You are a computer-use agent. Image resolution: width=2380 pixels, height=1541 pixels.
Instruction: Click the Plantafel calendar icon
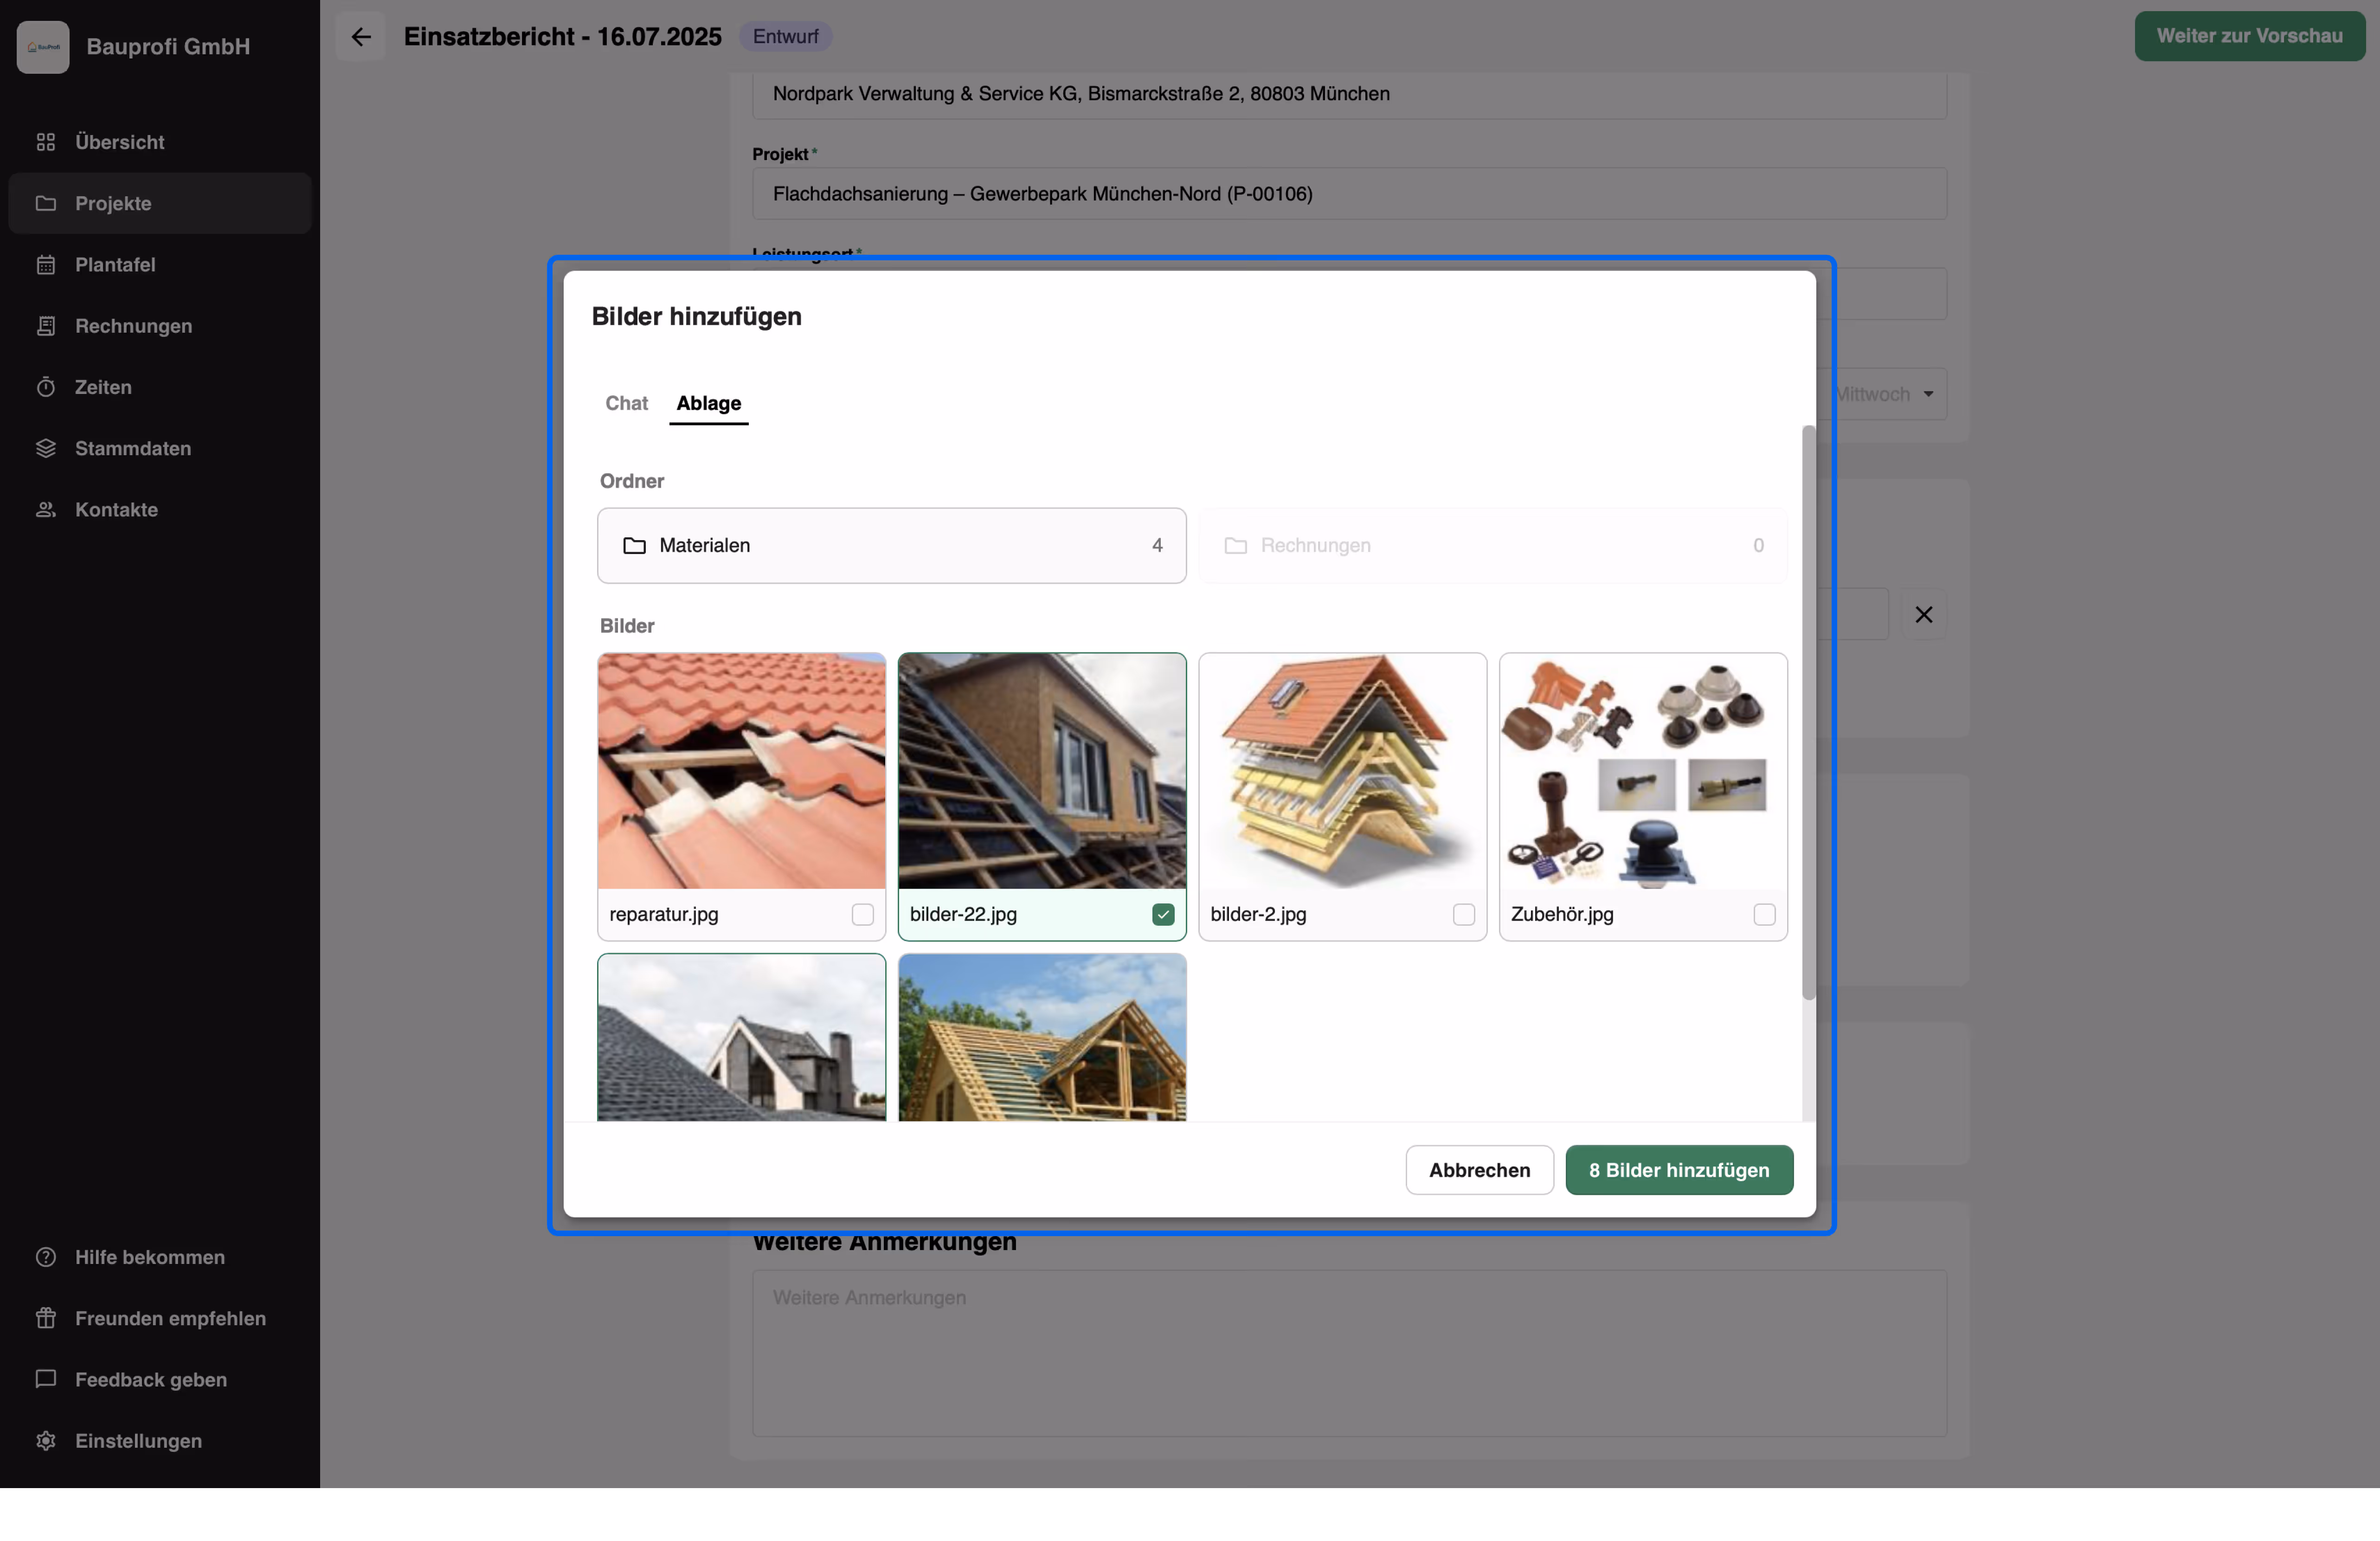coord(46,265)
